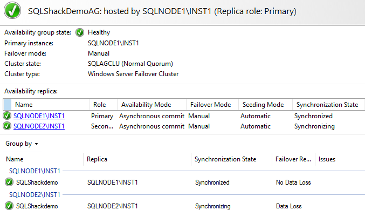Open the SQLNODE1\INST1 replica link
This screenshot has height=217, width=365.
pyautogui.click(x=39, y=116)
